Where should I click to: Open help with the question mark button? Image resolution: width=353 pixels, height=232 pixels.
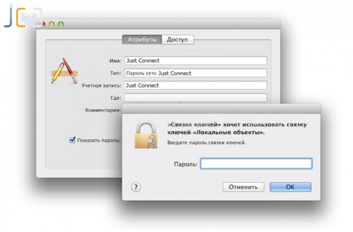pyautogui.click(x=136, y=187)
